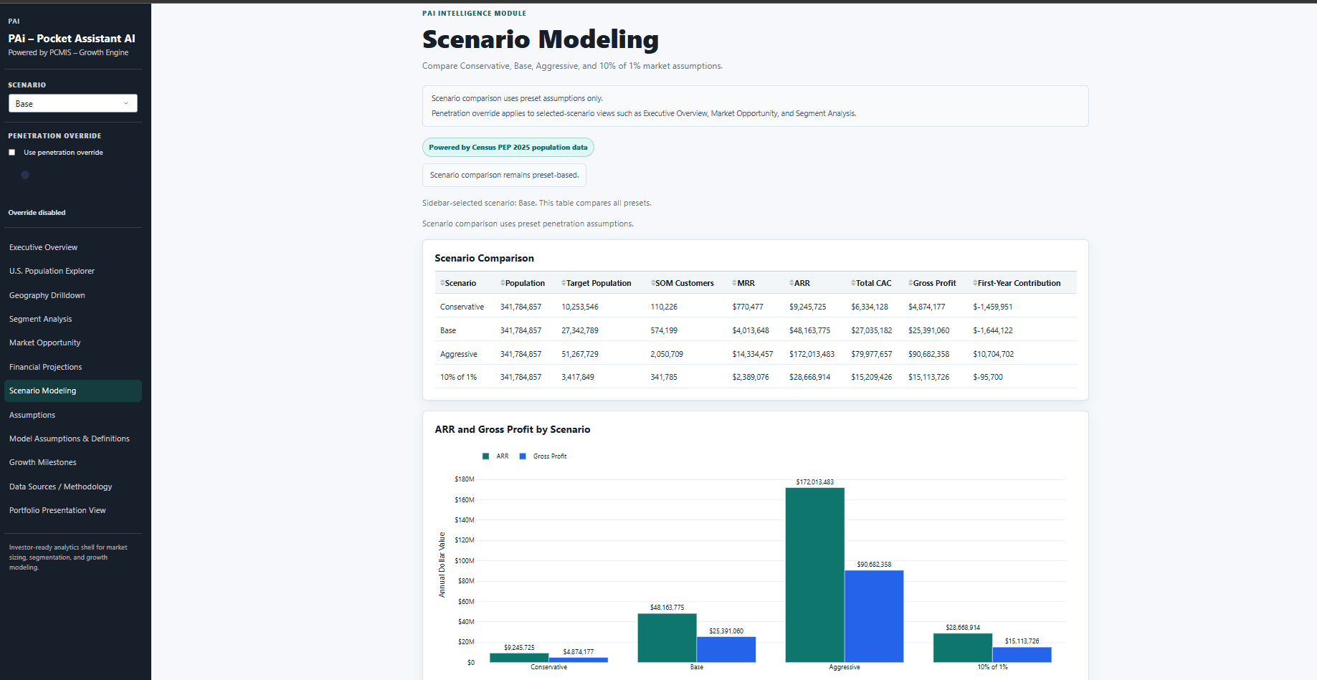Click Conservative SOM customers 110,226

[664, 307]
